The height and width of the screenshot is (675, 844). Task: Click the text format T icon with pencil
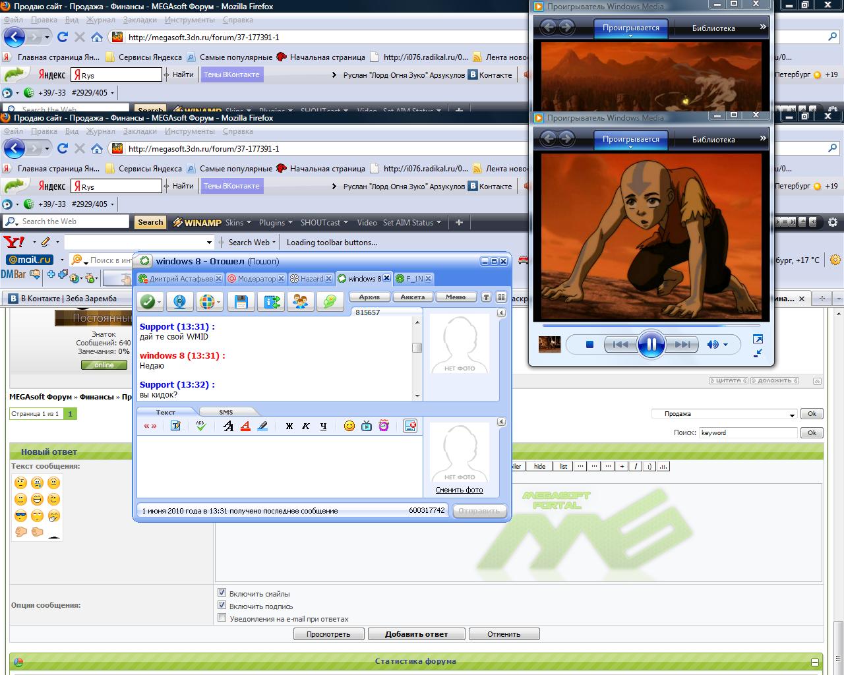[175, 426]
